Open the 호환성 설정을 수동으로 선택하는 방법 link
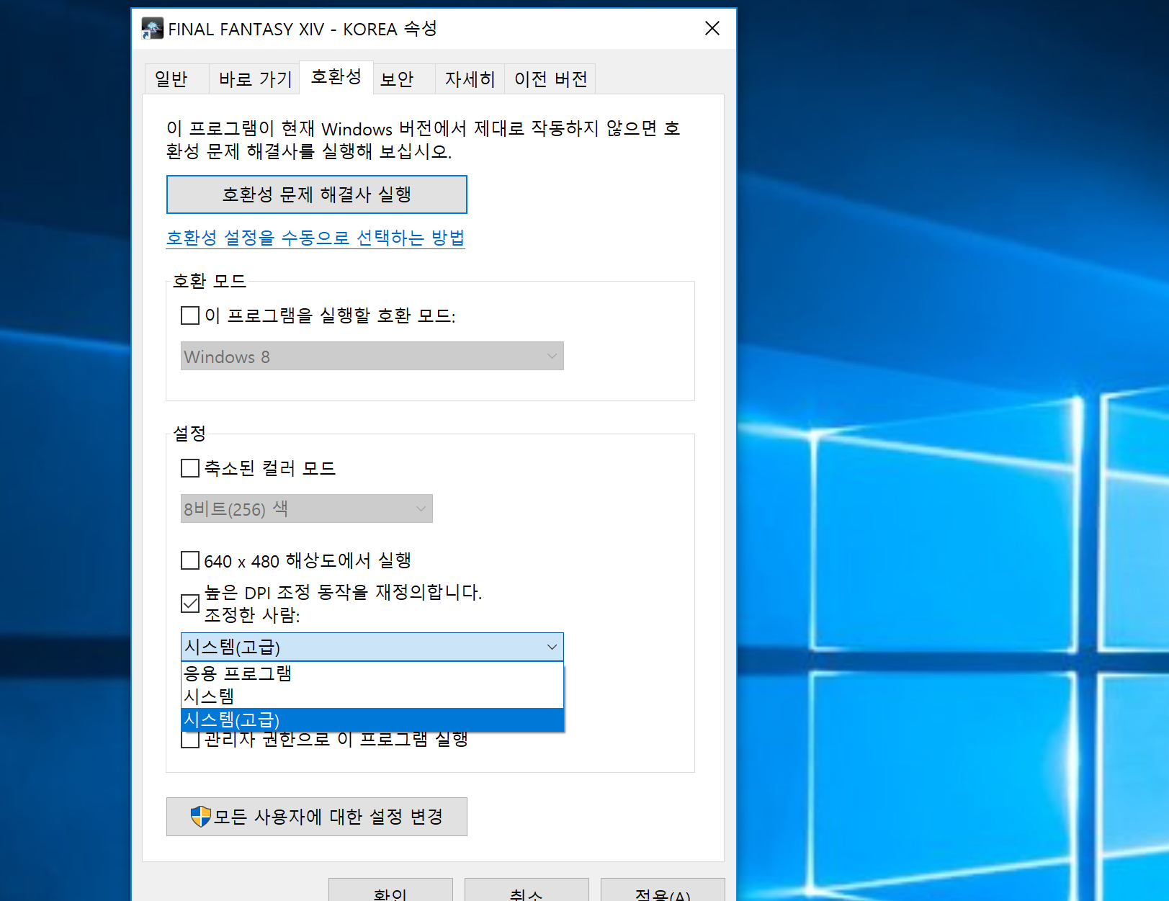The image size is (1169, 901). 315,238
